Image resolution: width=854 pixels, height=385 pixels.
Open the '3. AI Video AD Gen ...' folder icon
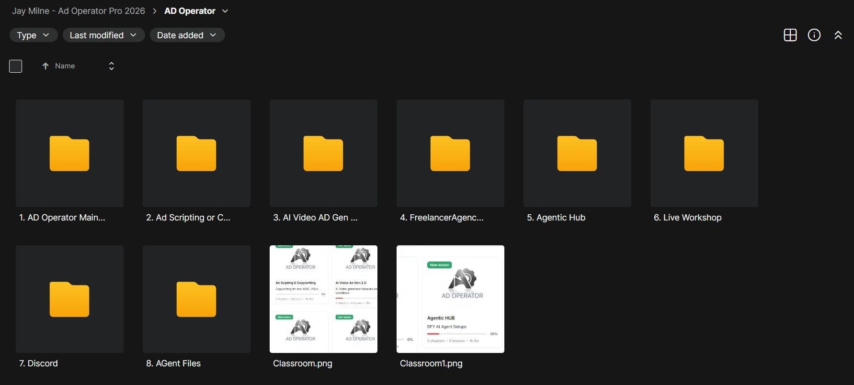(x=323, y=154)
